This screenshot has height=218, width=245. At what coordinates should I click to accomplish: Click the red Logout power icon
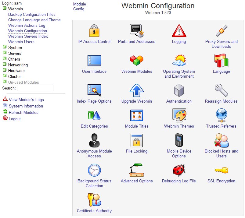tap(5, 118)
